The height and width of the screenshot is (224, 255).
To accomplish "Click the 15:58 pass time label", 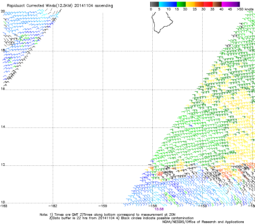I will pyautogui.click(x=159, y=209).
